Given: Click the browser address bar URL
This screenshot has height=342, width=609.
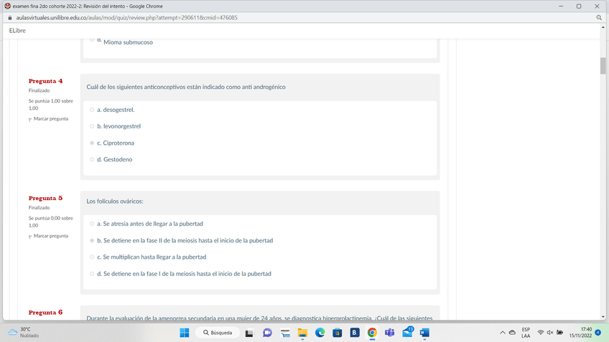Looking at the screenshot, I should [x=126, y=18].
